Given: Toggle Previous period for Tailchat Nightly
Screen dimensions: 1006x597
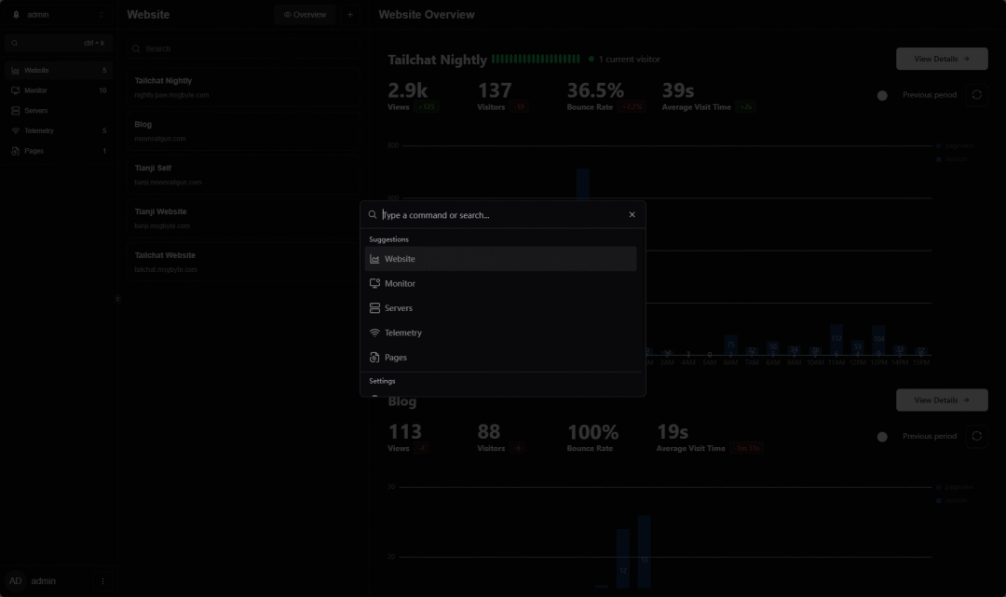Looking at the screenshot, I should [x=888, y=96].
